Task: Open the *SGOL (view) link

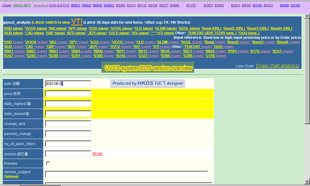Action: click(189, 29)
